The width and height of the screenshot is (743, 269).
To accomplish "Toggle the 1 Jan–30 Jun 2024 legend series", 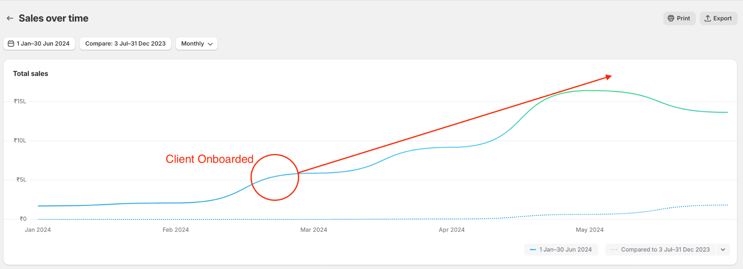I will pyautogui.click(x=561, y=249).
